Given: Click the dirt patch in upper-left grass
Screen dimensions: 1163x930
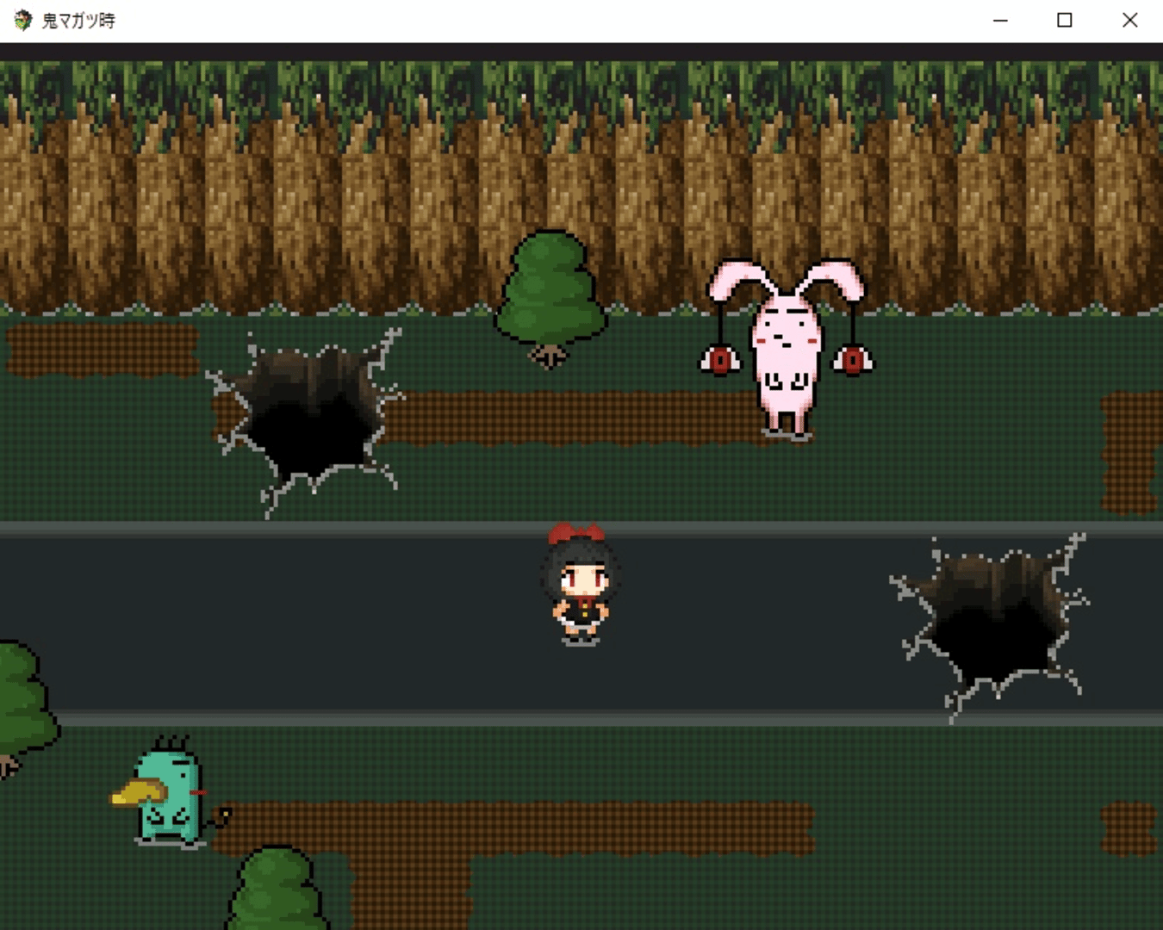Looking at the screenshot, I should [102, 350].
